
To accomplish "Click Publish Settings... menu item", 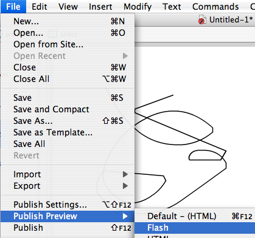I will 68,205.
